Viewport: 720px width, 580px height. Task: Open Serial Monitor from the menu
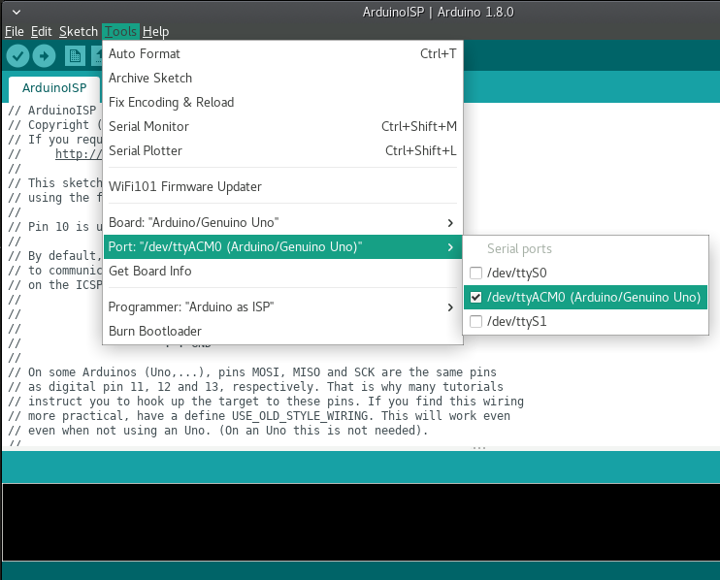282,127
